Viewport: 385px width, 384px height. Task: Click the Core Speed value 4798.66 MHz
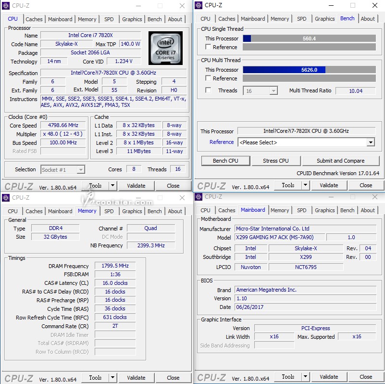click(63, 125)
